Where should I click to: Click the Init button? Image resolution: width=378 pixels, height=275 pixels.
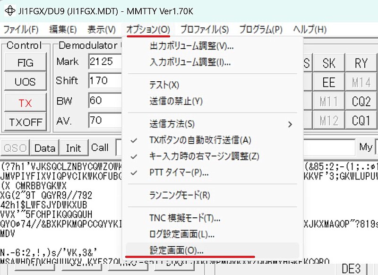(x=74, y=148)
